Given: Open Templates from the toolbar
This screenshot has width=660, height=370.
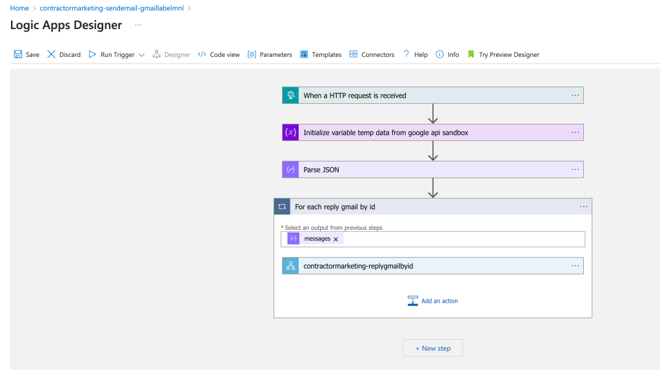Looking at the screenshot, I should click(326, 55).
